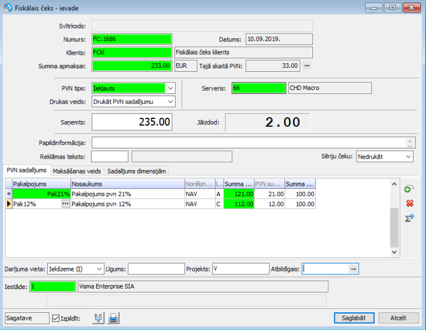Click the Numurs field FC:1686

coord(132,39)
